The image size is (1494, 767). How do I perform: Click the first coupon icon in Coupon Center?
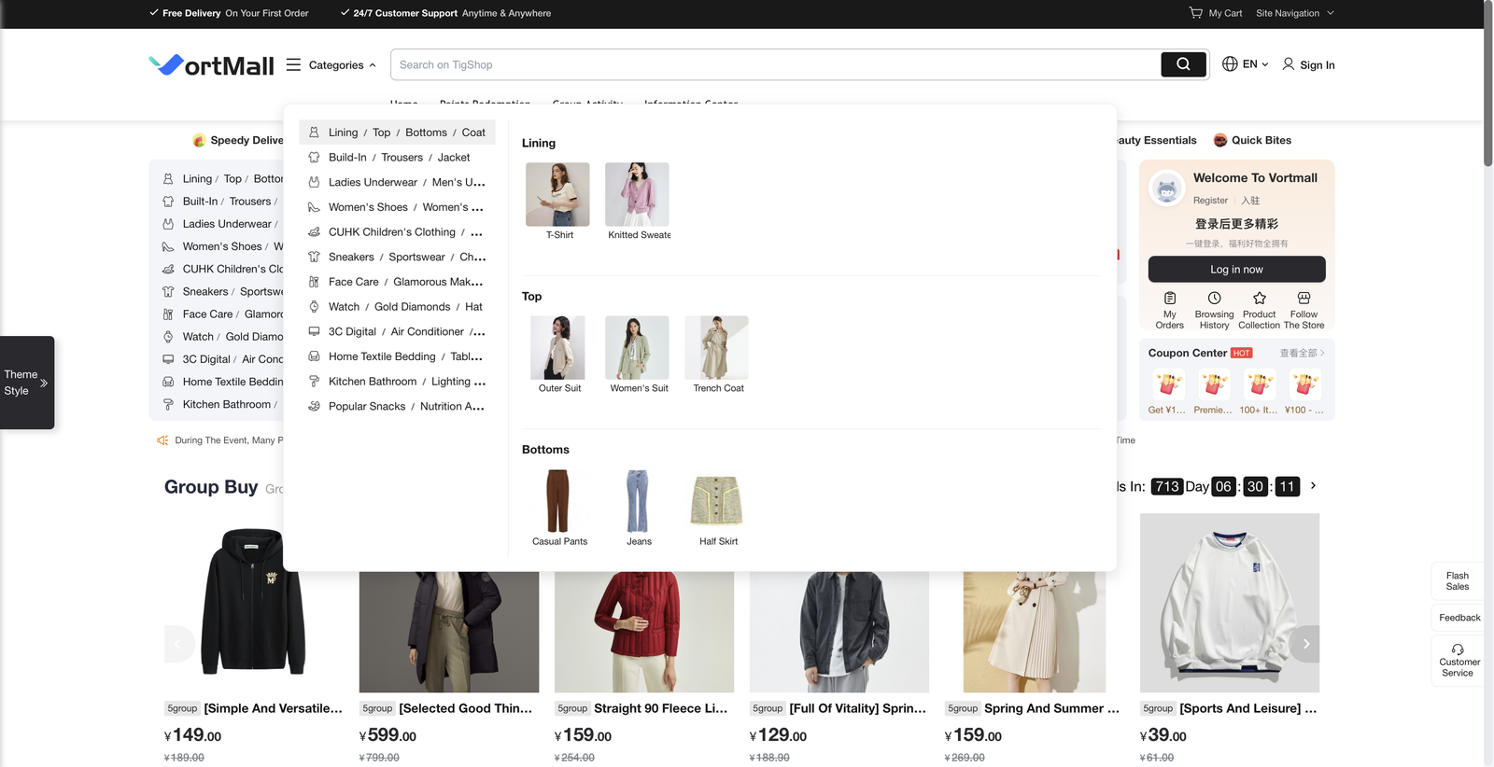point(1167,384)
